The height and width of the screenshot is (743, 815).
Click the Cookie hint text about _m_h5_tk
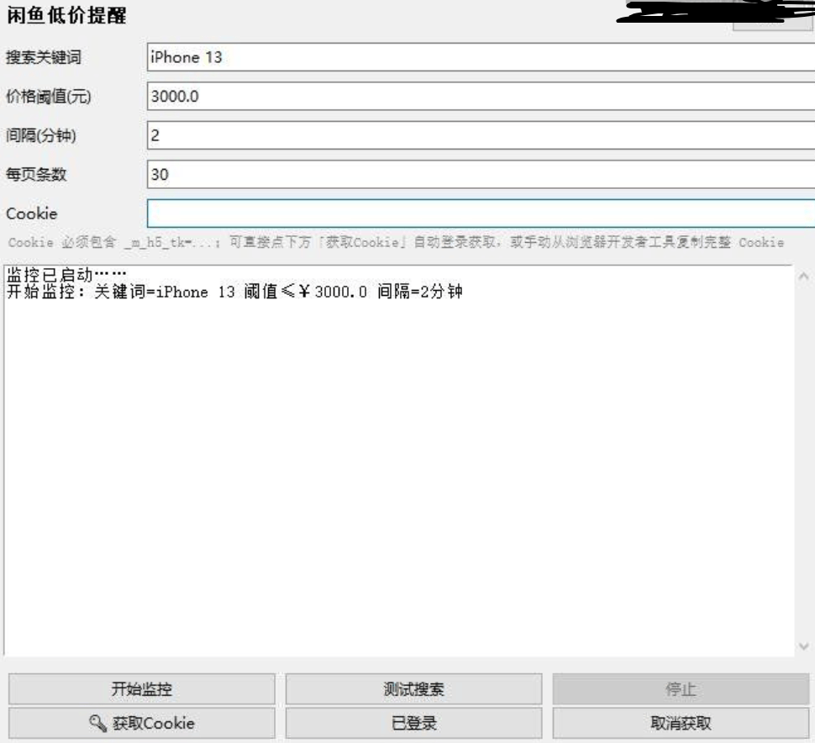[396, 242]
